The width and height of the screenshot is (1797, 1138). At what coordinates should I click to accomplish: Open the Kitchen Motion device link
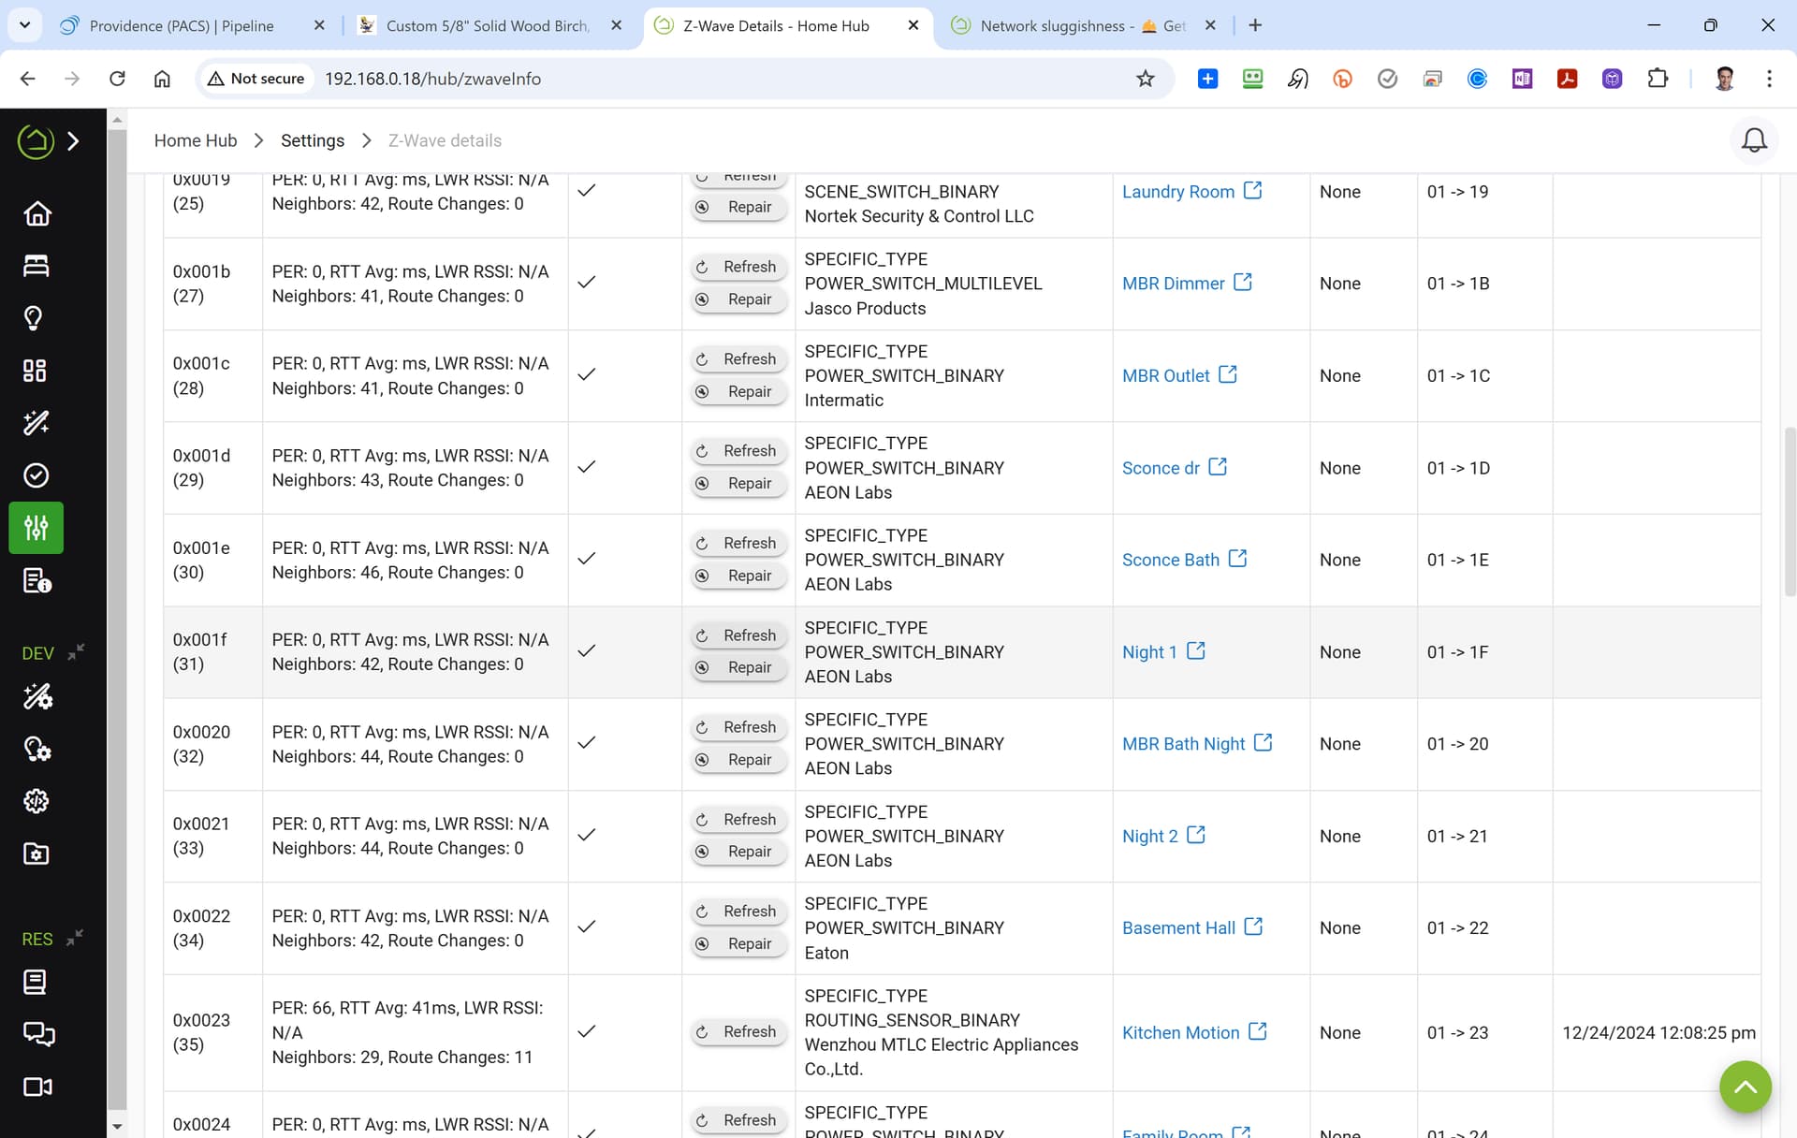(1181, 1032)
